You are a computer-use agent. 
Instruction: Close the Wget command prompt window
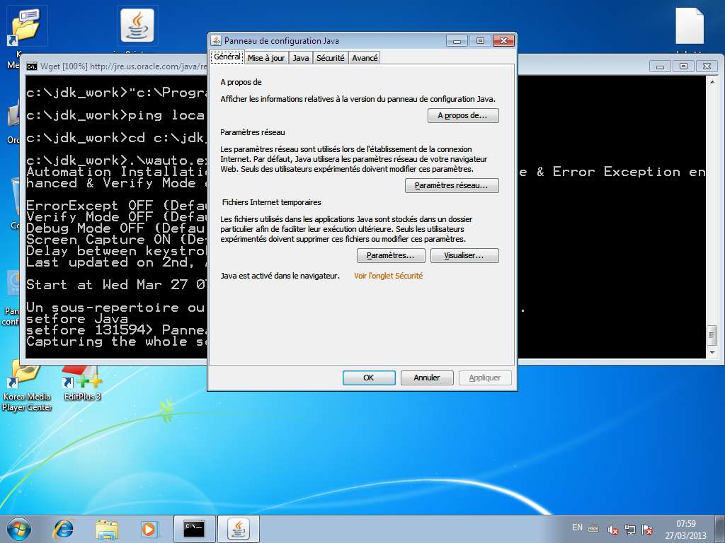click(x=707, y=66)
